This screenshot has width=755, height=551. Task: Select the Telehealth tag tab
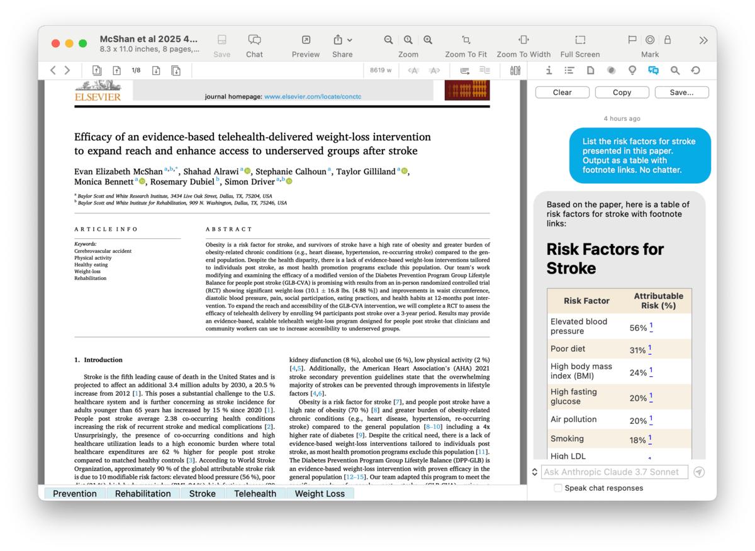click(255, 494)
